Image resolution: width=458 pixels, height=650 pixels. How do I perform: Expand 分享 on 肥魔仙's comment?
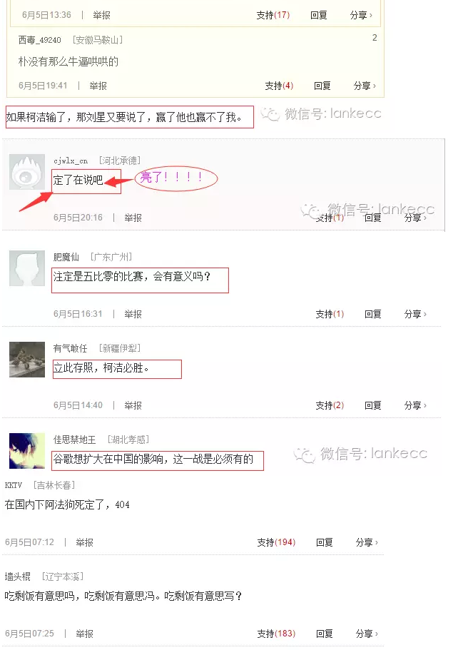pyautogui.click(x=415, y=314)
